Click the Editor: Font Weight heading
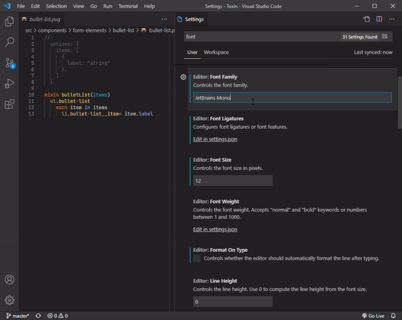402x320 pixels. click(216, 202)
